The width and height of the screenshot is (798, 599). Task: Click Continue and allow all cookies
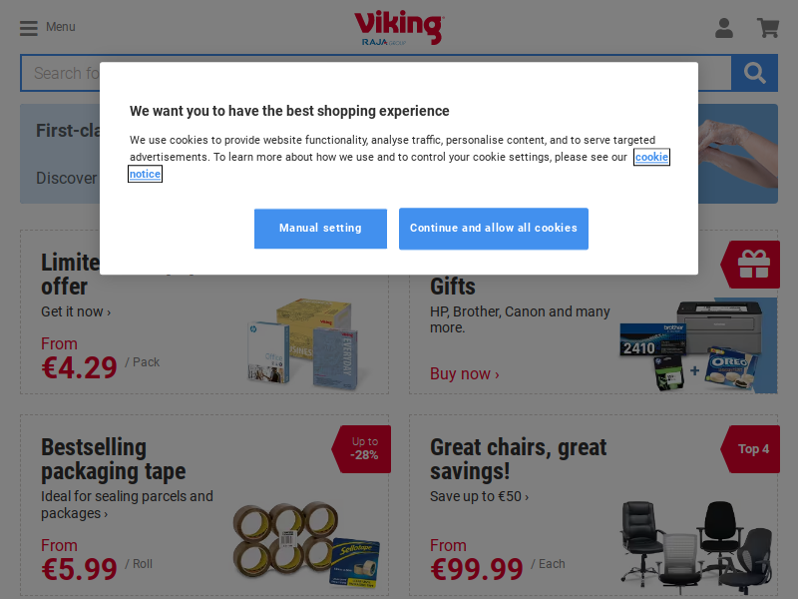[494, 229]
